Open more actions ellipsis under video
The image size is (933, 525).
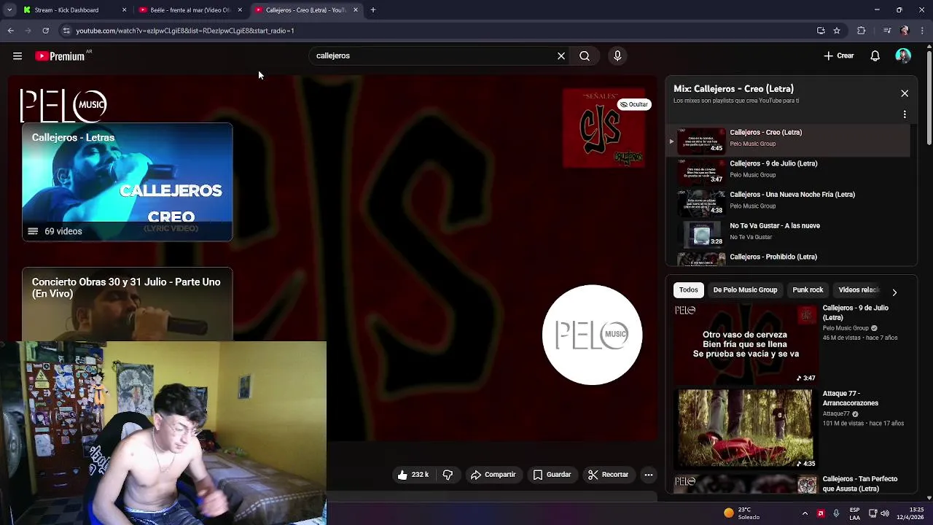click(x=649, y=475)
